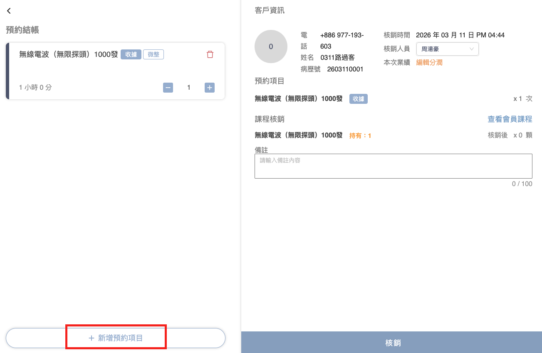This screenshot has width=542, height=353.
Task: Go back using the top-left arrow
Action: pos(9,11)
